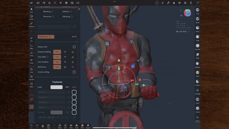
Task: Tap the Clone tool
Action: click(31, 17)
